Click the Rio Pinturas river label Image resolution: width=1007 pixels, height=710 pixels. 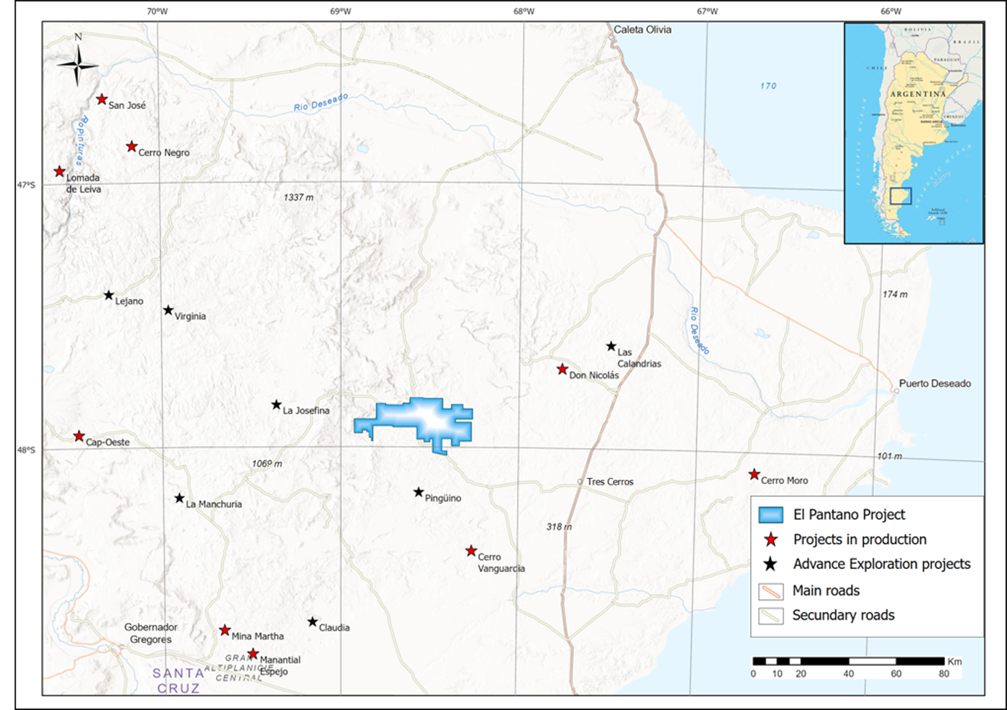point(80,140)
